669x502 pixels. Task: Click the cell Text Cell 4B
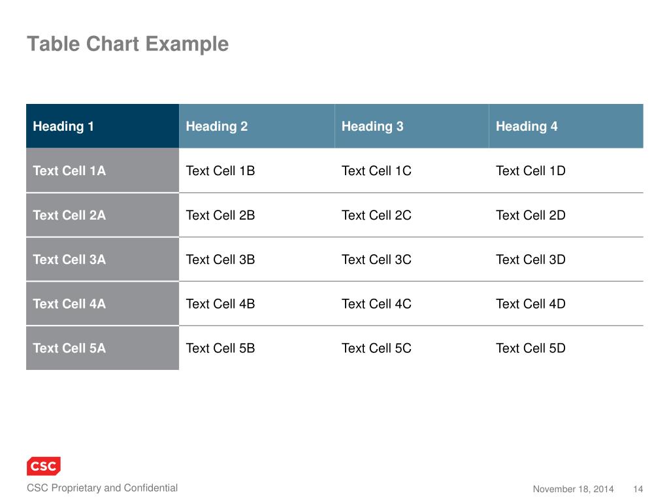click(x=257, y=303)
